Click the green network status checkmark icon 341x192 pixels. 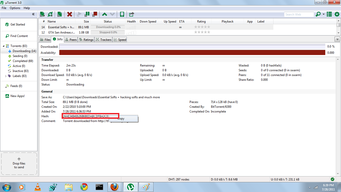332,179
